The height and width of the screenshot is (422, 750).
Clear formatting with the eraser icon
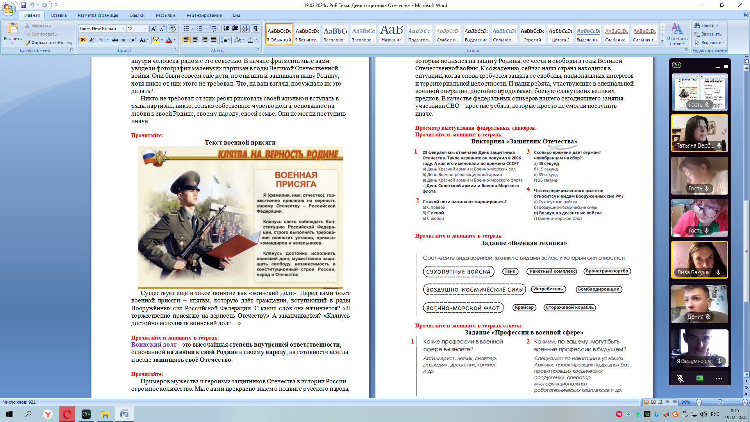[173, 29]
